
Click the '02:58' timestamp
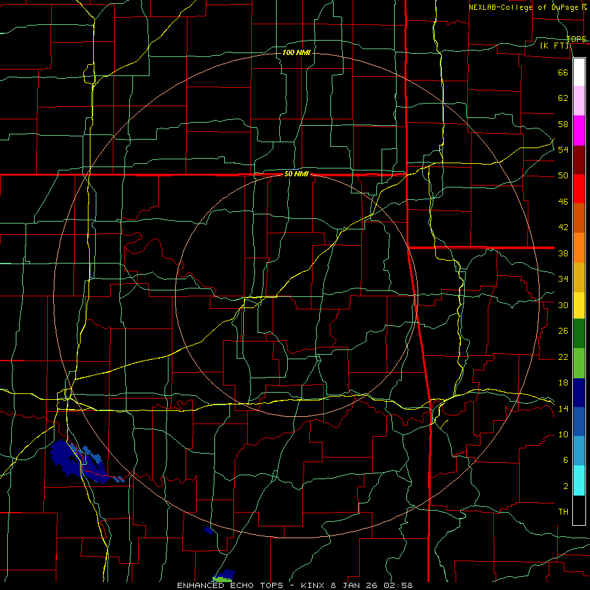coord(398,585)
